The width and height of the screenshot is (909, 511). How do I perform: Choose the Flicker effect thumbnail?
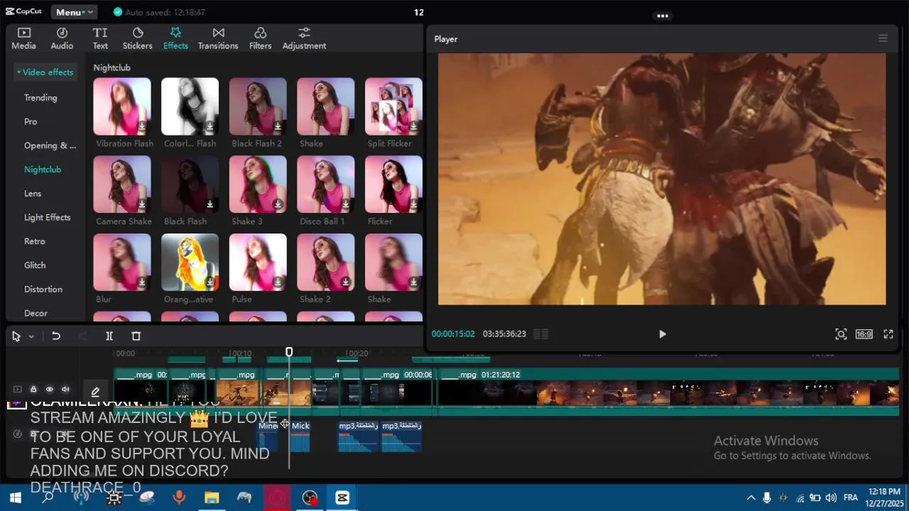tap(393, 185)
